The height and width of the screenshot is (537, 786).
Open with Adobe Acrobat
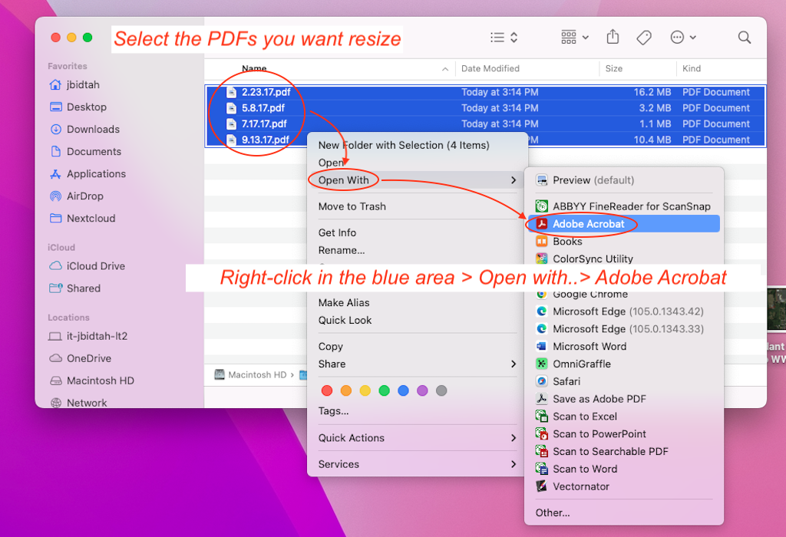tap(623, 224)
